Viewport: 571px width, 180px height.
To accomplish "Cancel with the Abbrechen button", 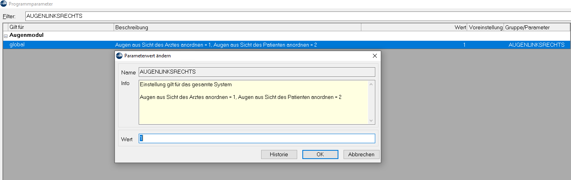I will tap(361, 154).
